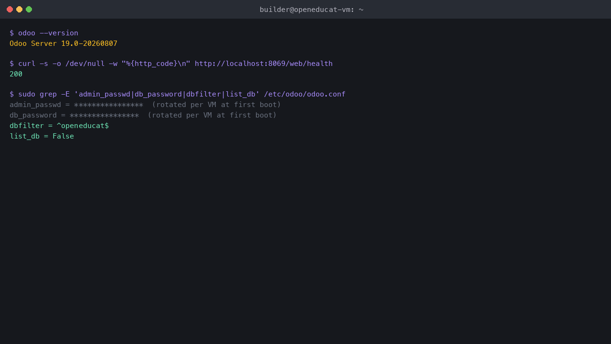This screenshot has width=611, height=344.
Task: Click the 'odoo --version' command line
Action: tap(44, 33)
